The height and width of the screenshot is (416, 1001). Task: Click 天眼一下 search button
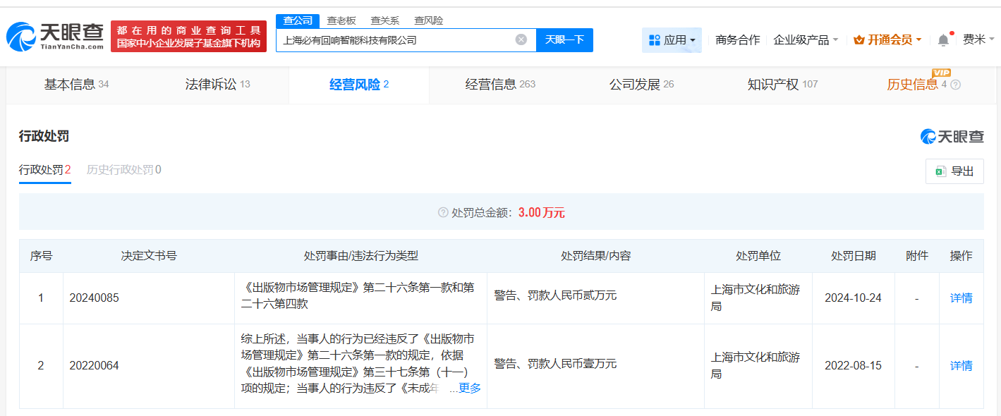point(564,39)
